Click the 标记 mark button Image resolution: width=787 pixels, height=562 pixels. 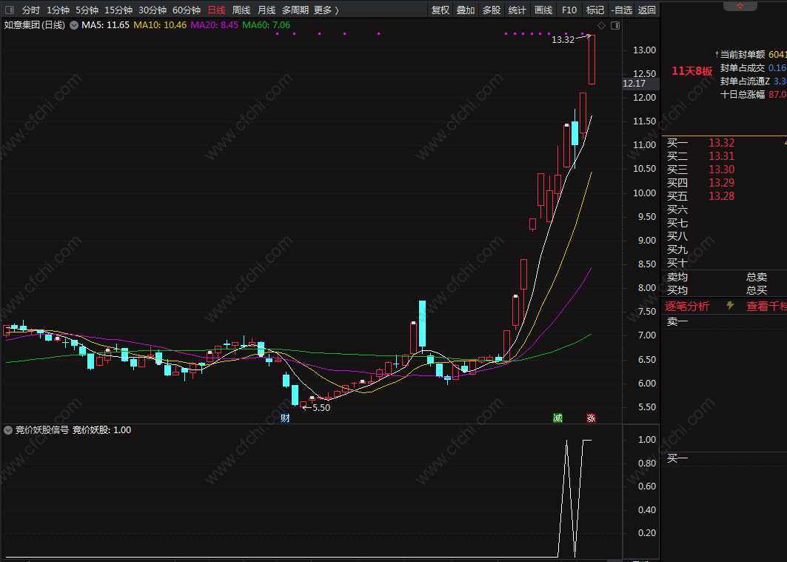(x=595, y=10)
